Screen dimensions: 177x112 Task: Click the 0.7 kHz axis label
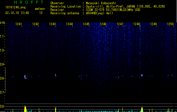(x=2, y=92)
